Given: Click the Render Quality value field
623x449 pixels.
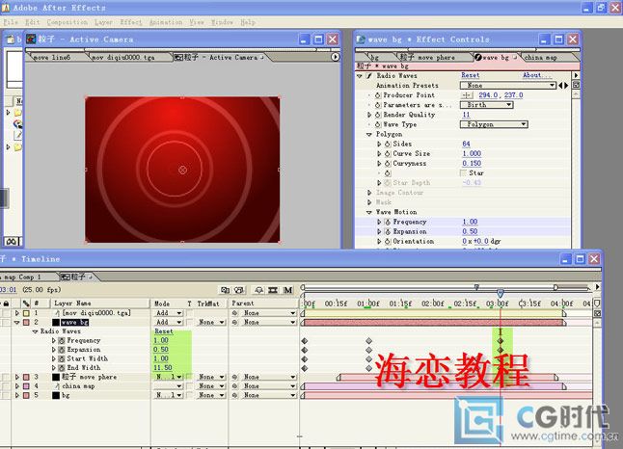Looking at the screenshot, I should pos(467,115).
